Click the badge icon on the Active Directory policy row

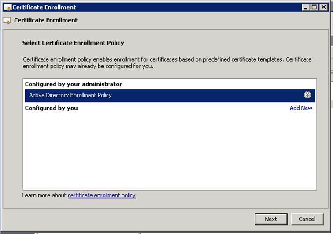point(307,95)
